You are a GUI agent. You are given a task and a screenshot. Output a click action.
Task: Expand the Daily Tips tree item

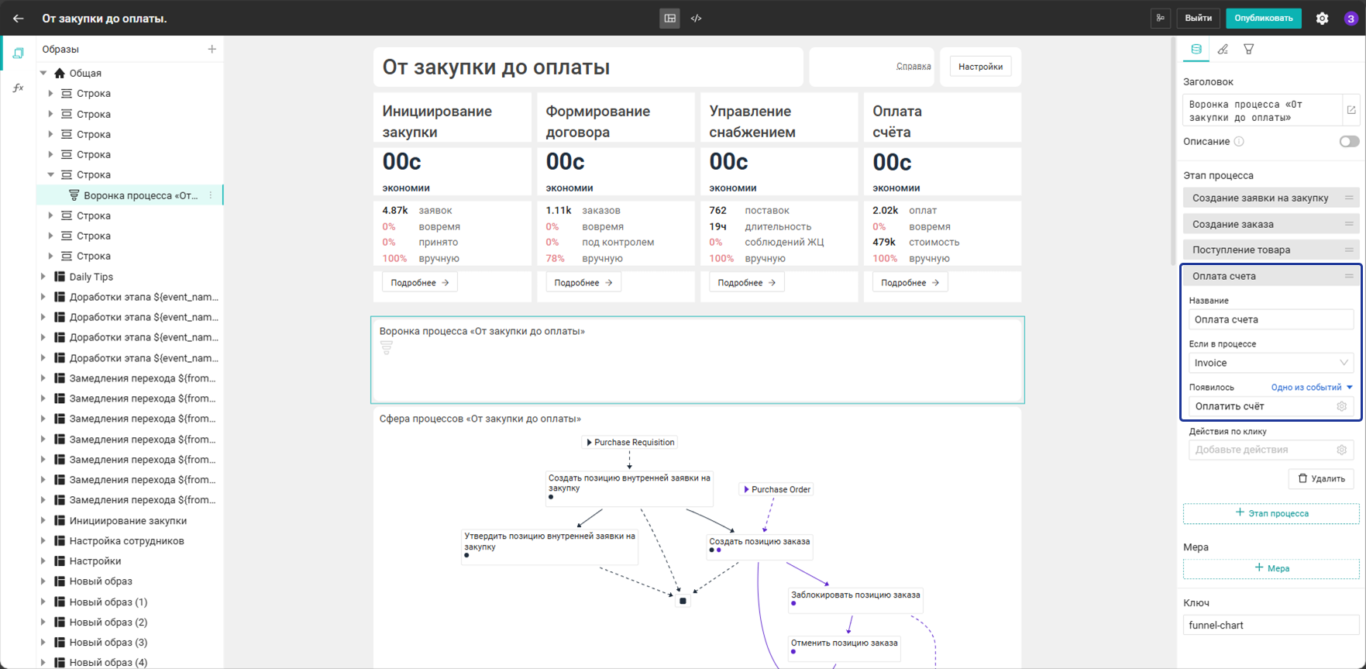pyautogui.click(x=43, y=277)
